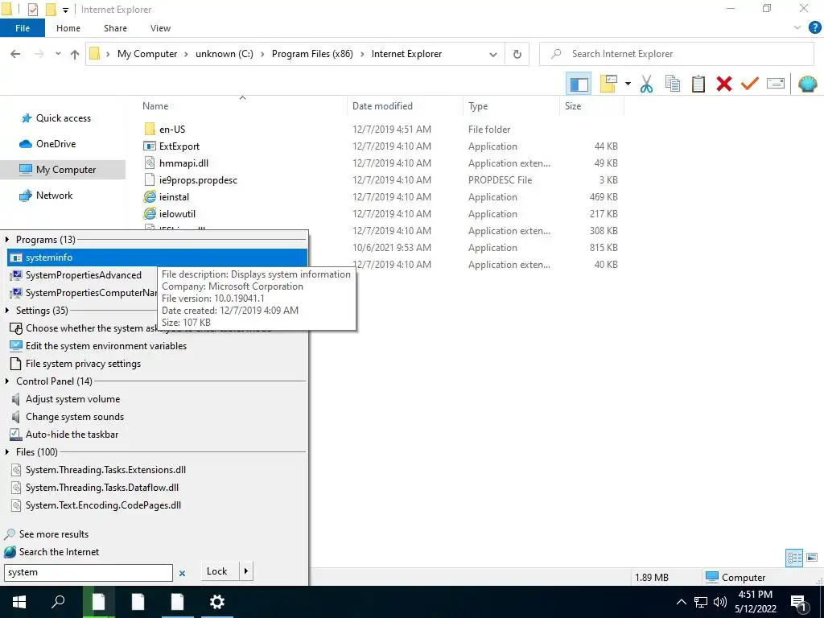This screenshot has height=618, width=824.
Task: Go up one folder level arrow
Action: [75, 54]
